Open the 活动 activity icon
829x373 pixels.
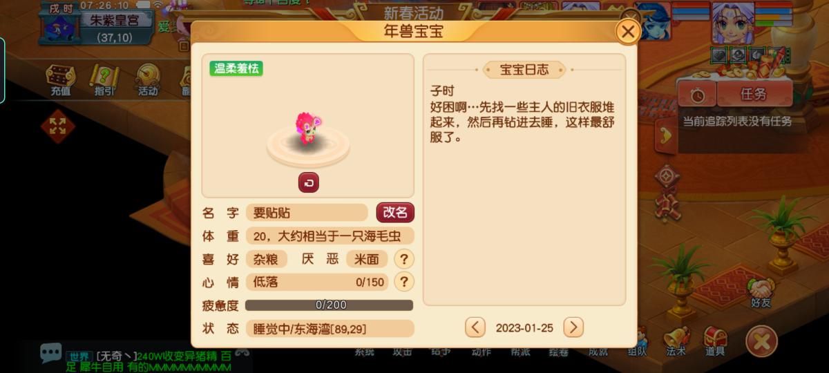pos(147,79)
